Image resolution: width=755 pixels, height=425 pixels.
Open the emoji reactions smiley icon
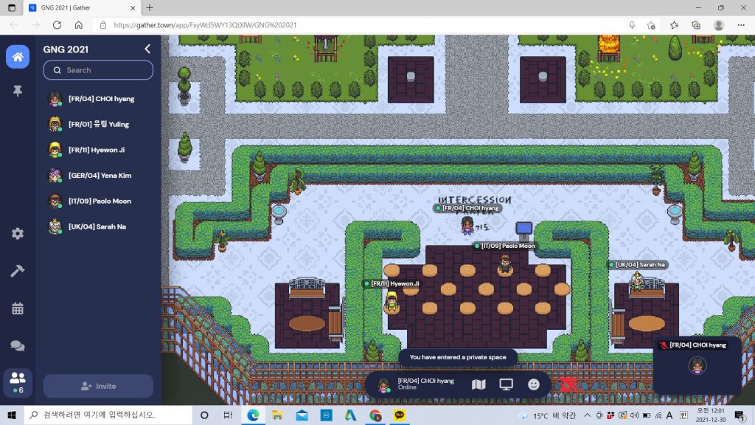[x=534, y=384]
